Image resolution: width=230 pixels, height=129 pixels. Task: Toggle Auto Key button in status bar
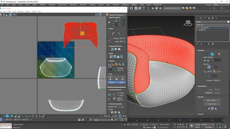[x=197, y=124]
